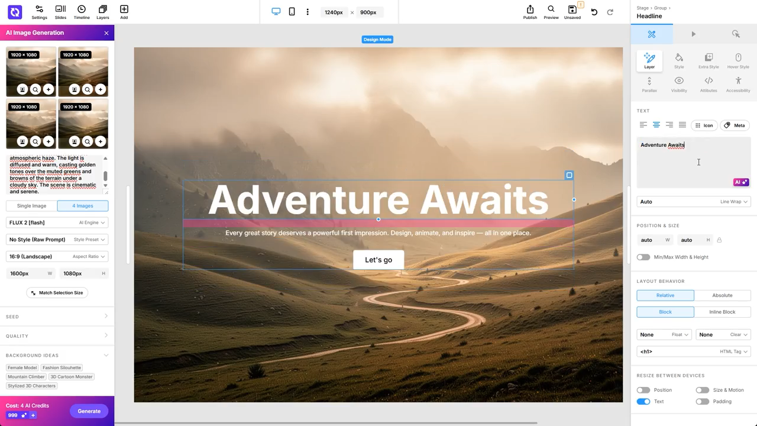Select Single Image generation mode
Image resolution: width=757 pixels, height=426 pixels.
click(x=31, y=206)
